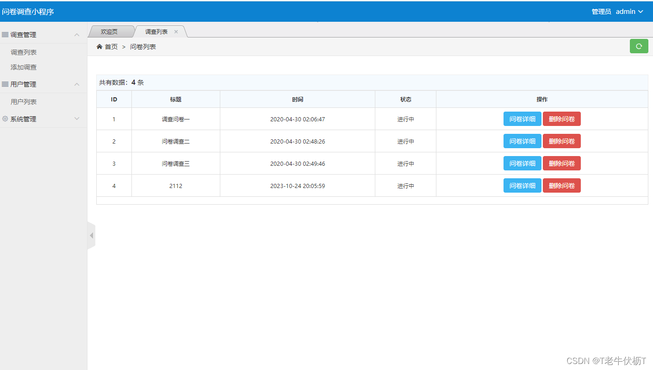Screen dimensions: 653x370
Task: Click the 系统管理 gear icon
Action: (x=5, y=119)
